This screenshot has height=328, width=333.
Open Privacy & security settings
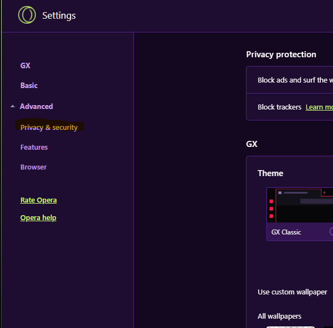[49, 127]
